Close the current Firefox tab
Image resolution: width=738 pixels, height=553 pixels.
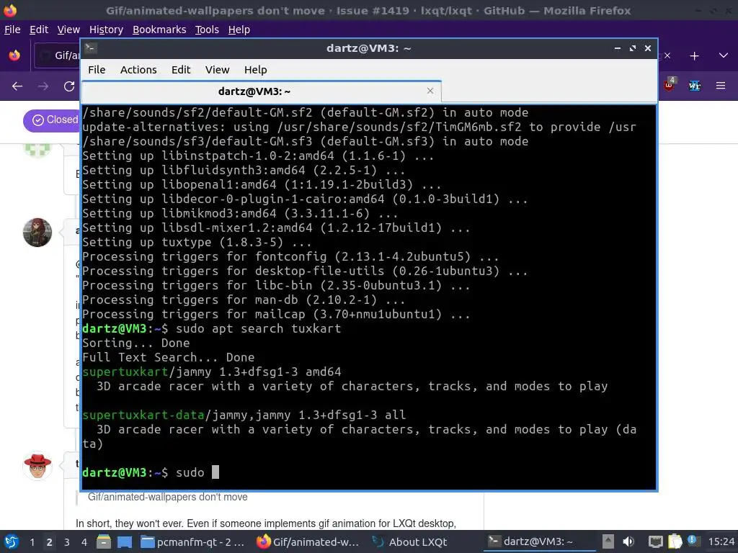[x=667, y=56]
